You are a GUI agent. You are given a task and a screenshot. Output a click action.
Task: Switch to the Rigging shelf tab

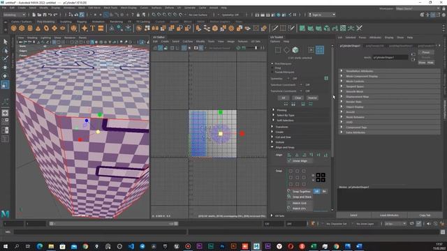(82, 22)
